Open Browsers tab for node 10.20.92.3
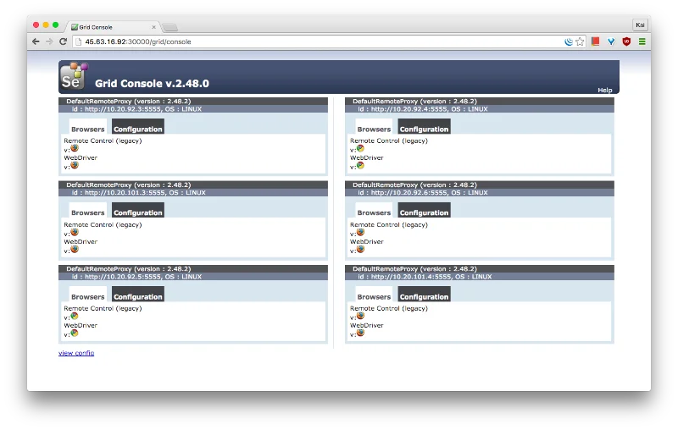The width and height of the screenshot is (678, 430). click(88, 128)
